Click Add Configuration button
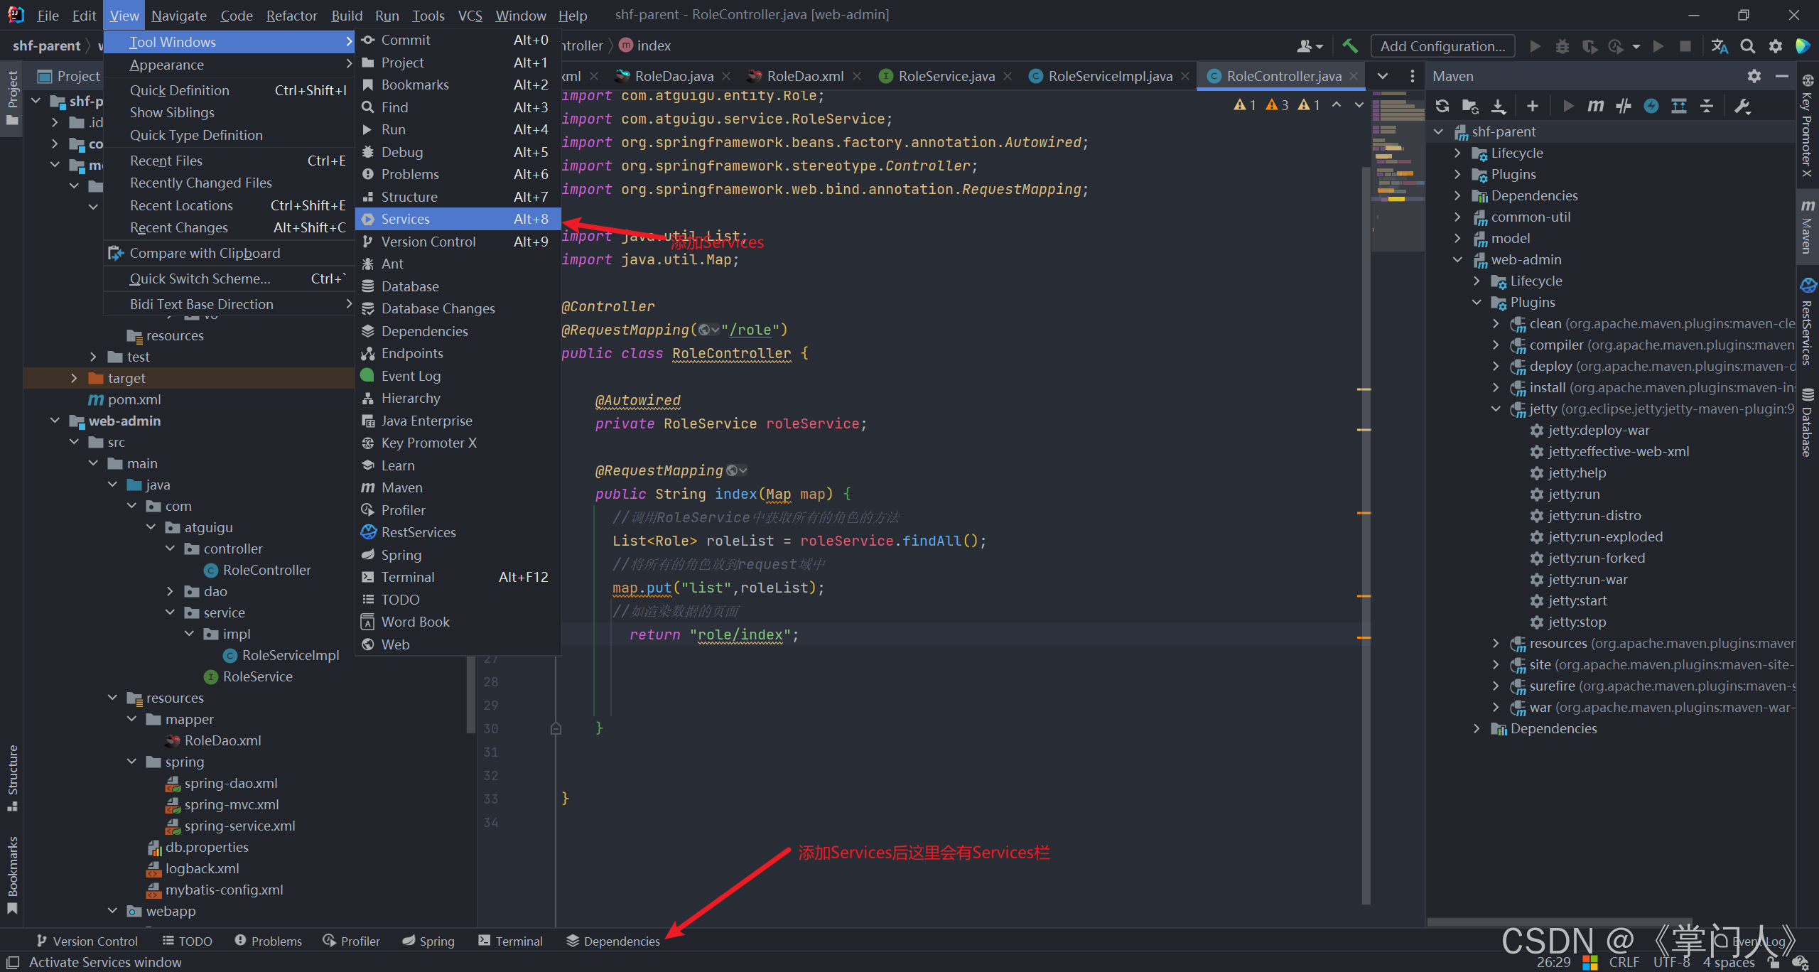The image size is (1819, 972). click(x=1442, y=46)
